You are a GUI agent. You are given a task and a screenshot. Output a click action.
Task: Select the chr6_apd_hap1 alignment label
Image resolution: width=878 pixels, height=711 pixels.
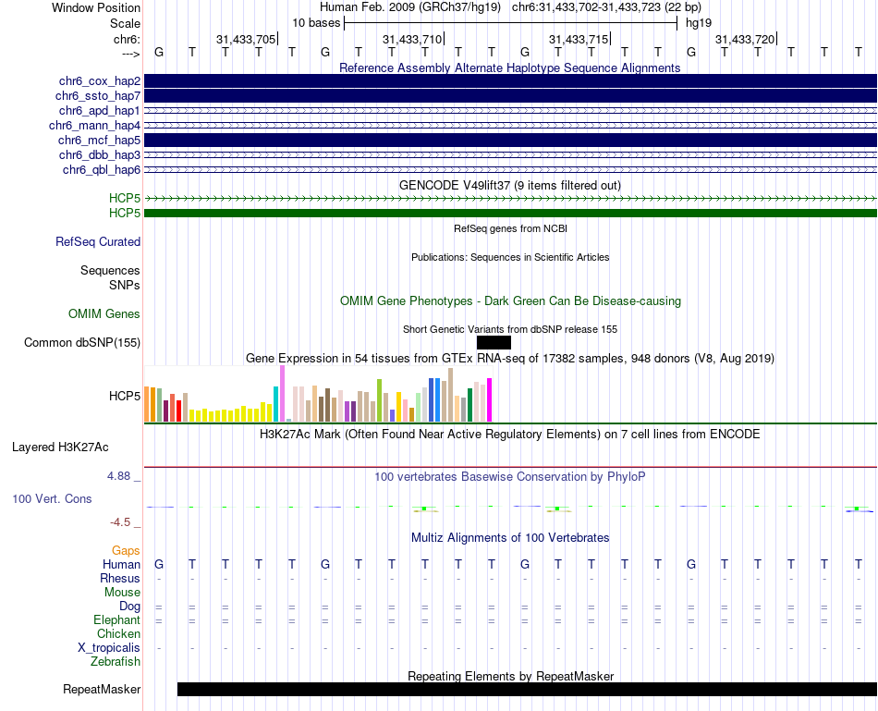[99, 110]
